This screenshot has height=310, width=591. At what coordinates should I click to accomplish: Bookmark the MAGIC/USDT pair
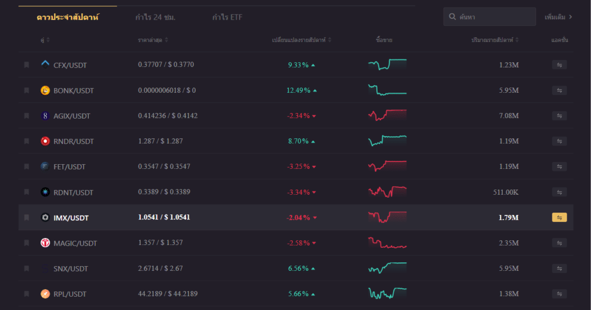27,243
